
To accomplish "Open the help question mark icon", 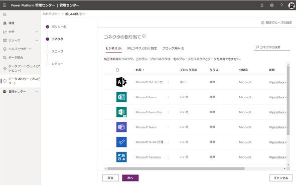I will click(281, 5).
